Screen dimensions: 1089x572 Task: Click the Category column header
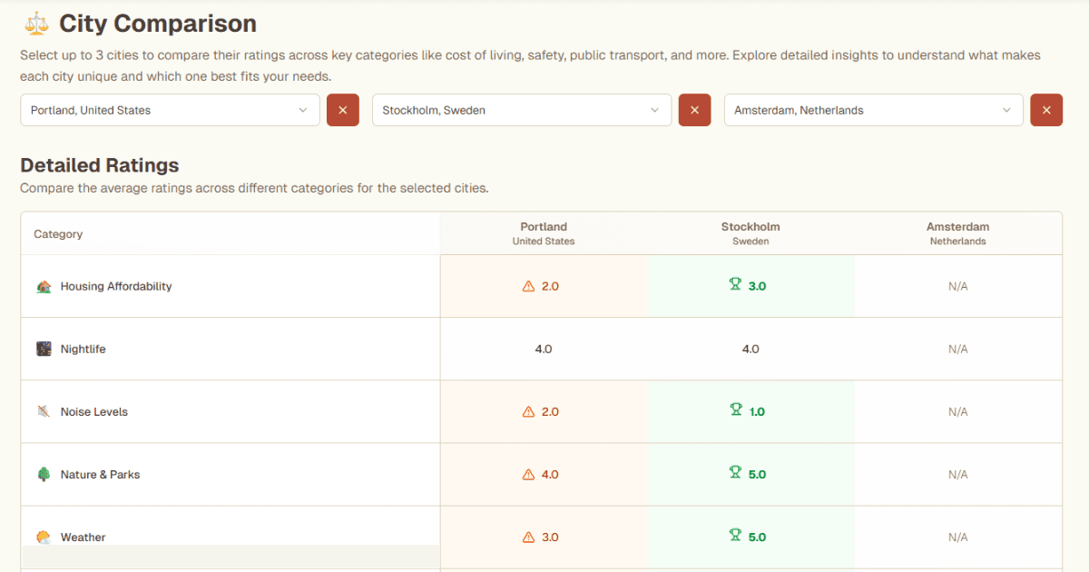[x=58, y=234]
